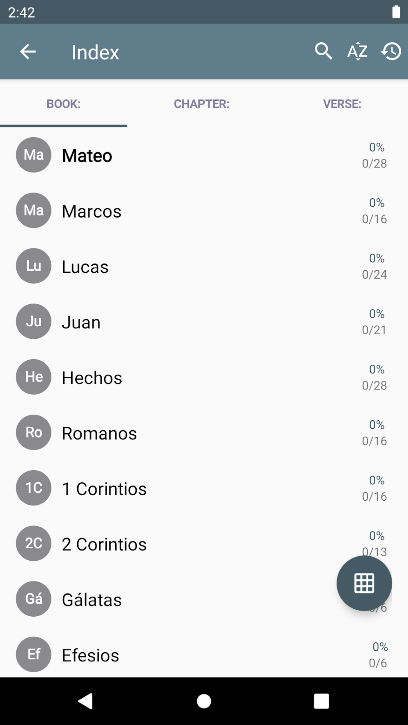Screen dimensions: 408x725
Task: Select Gálatas from the list
Action: tap(92, 600)
